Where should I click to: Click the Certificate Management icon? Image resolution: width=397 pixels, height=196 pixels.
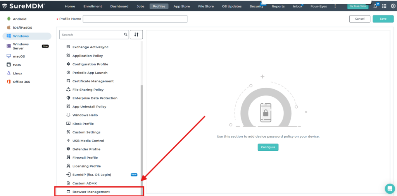pos(68,81)
